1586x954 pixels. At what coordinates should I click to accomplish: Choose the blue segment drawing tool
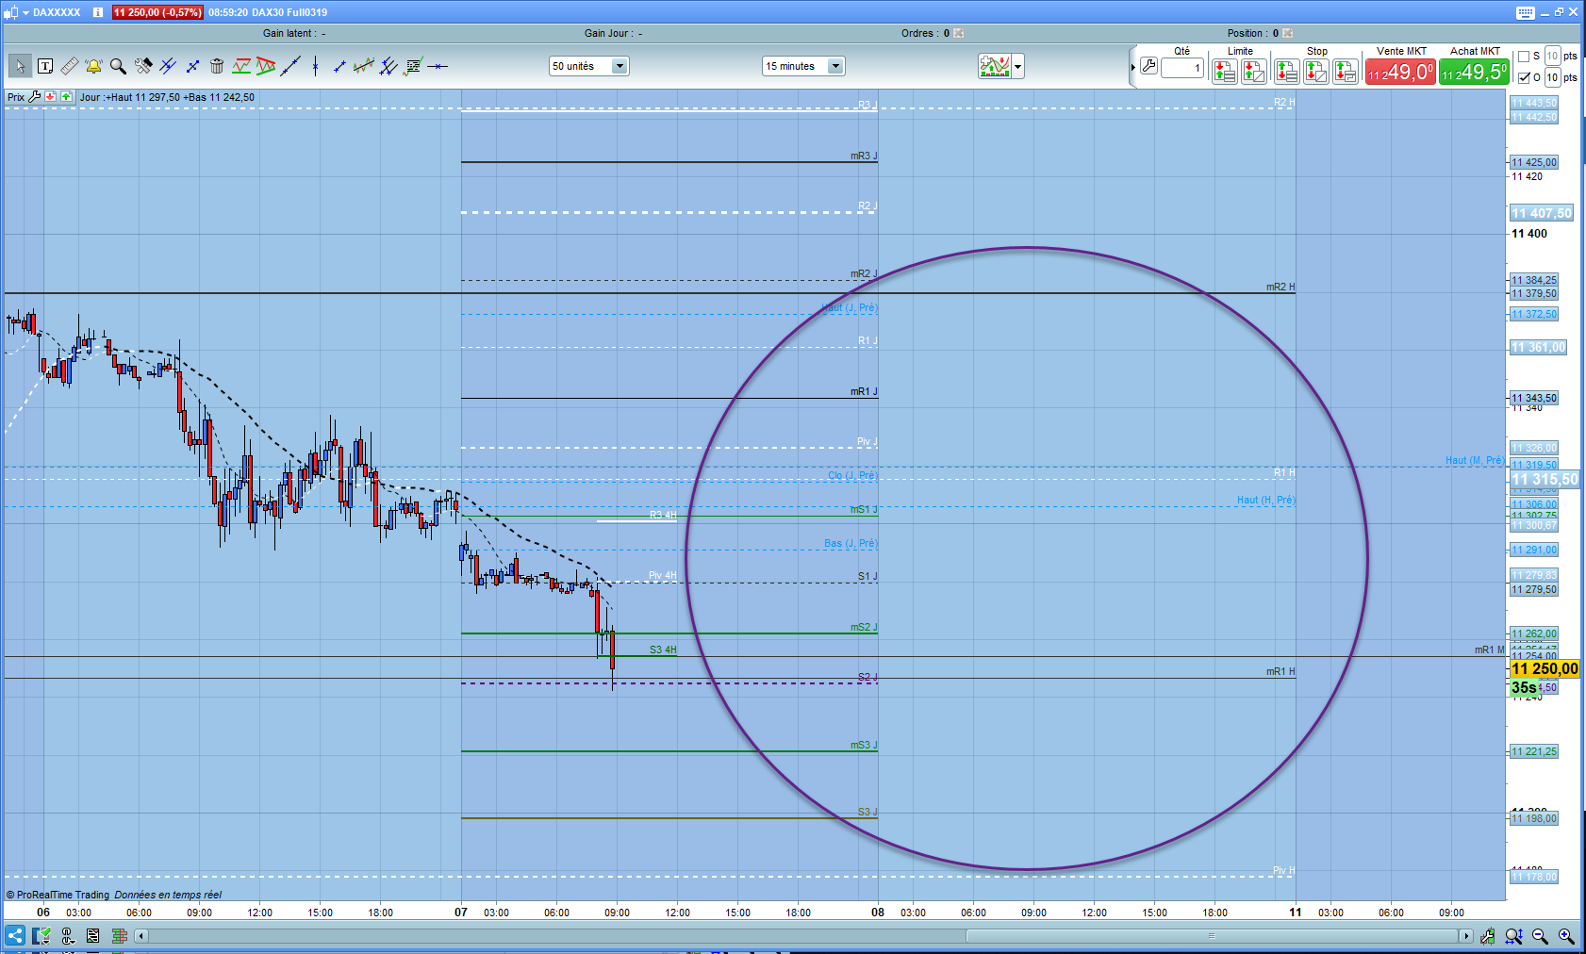pyautogui.click(x=192, y=66)
